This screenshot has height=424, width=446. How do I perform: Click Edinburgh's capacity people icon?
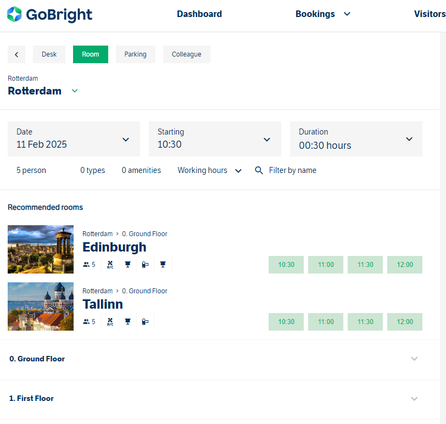86,265
